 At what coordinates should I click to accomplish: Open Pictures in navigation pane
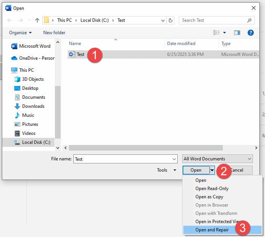[26, 124]
